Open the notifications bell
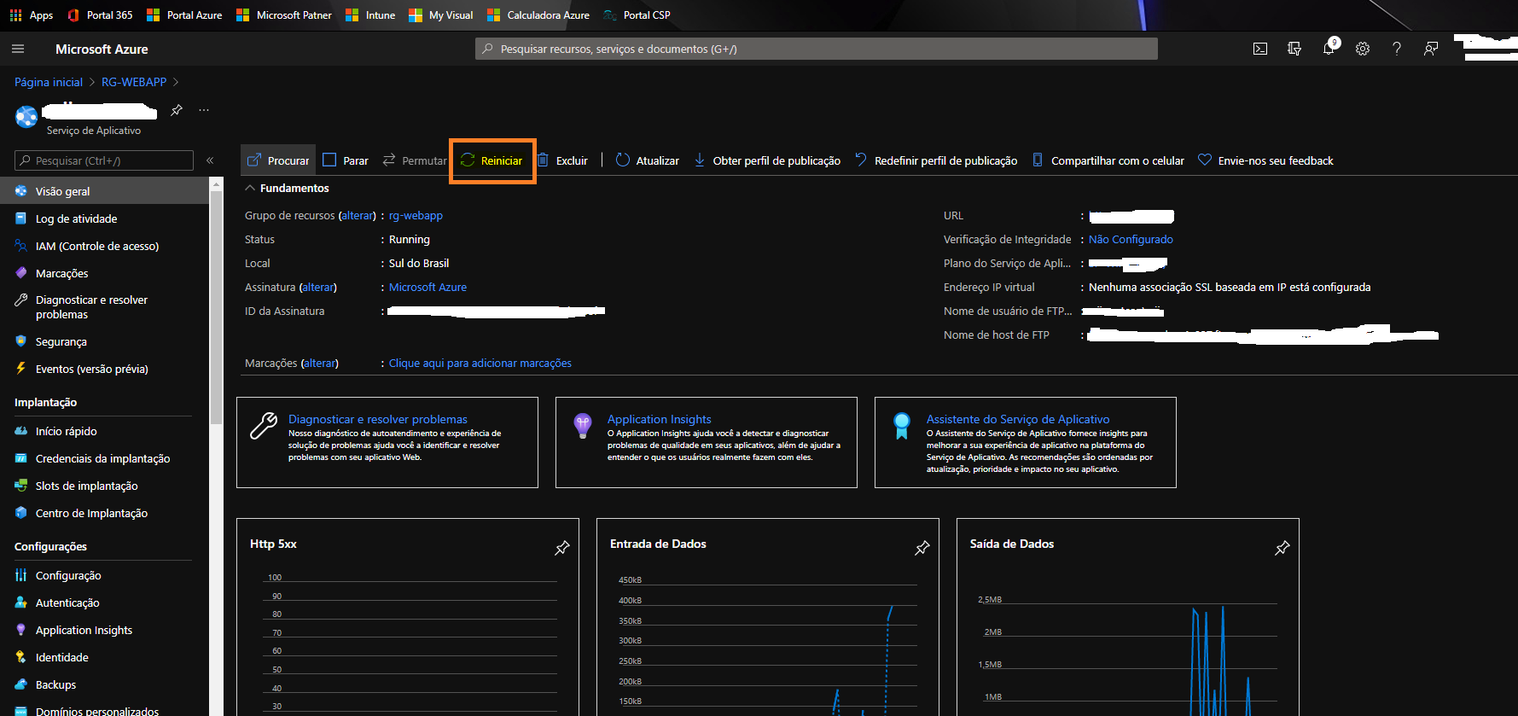 click(1329, 49)
